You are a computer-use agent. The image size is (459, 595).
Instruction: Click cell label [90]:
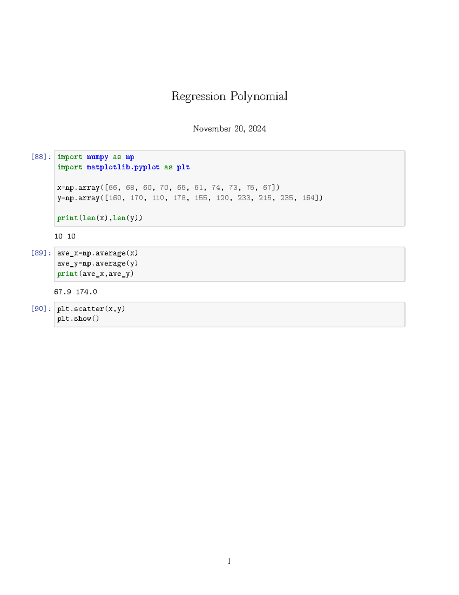tap(41, 308)
